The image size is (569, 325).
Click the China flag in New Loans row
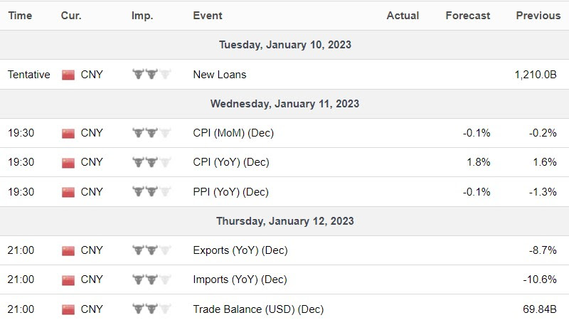(68, 75)
